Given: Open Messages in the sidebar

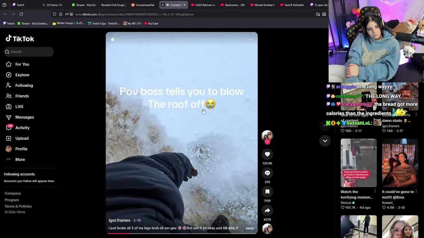Looking at the screenshot, I should [25, 117].
